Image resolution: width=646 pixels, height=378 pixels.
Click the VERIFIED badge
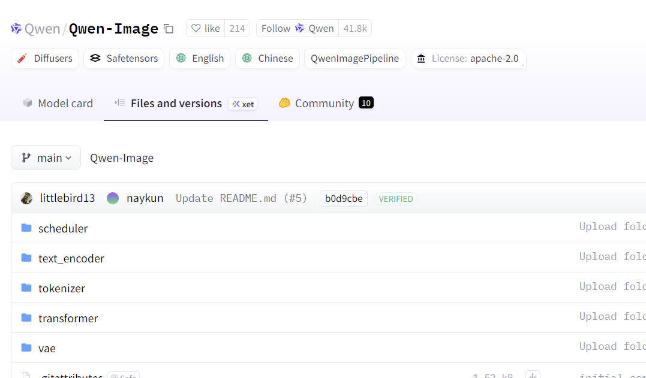pyautogui.click(x=396, y=199)
